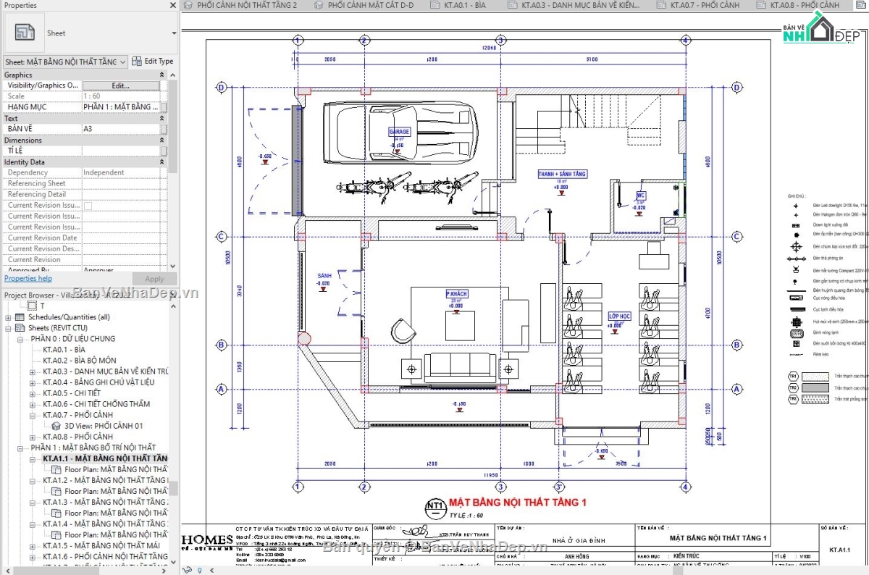
Task: Click the small button beside HẠNG MỤC value
Action: (x=164, y=107)
